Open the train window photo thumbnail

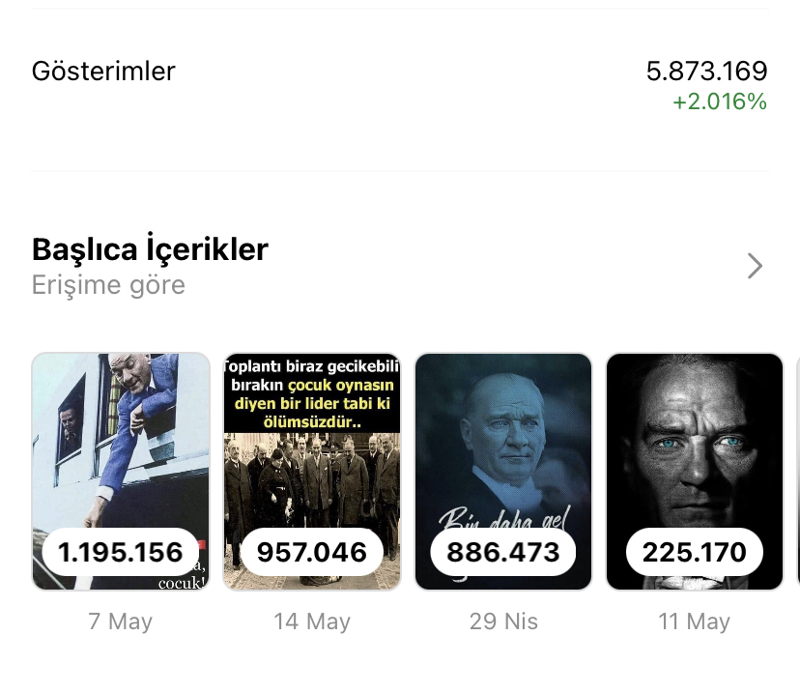point(121,472)
